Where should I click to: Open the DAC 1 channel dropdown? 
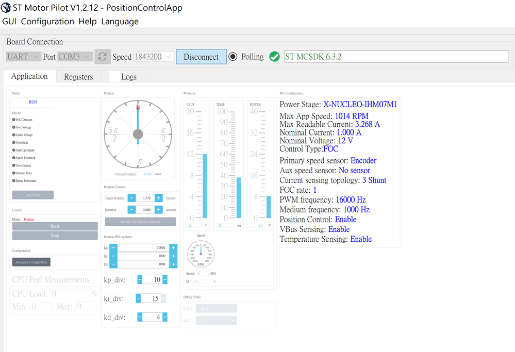point(217,308)
